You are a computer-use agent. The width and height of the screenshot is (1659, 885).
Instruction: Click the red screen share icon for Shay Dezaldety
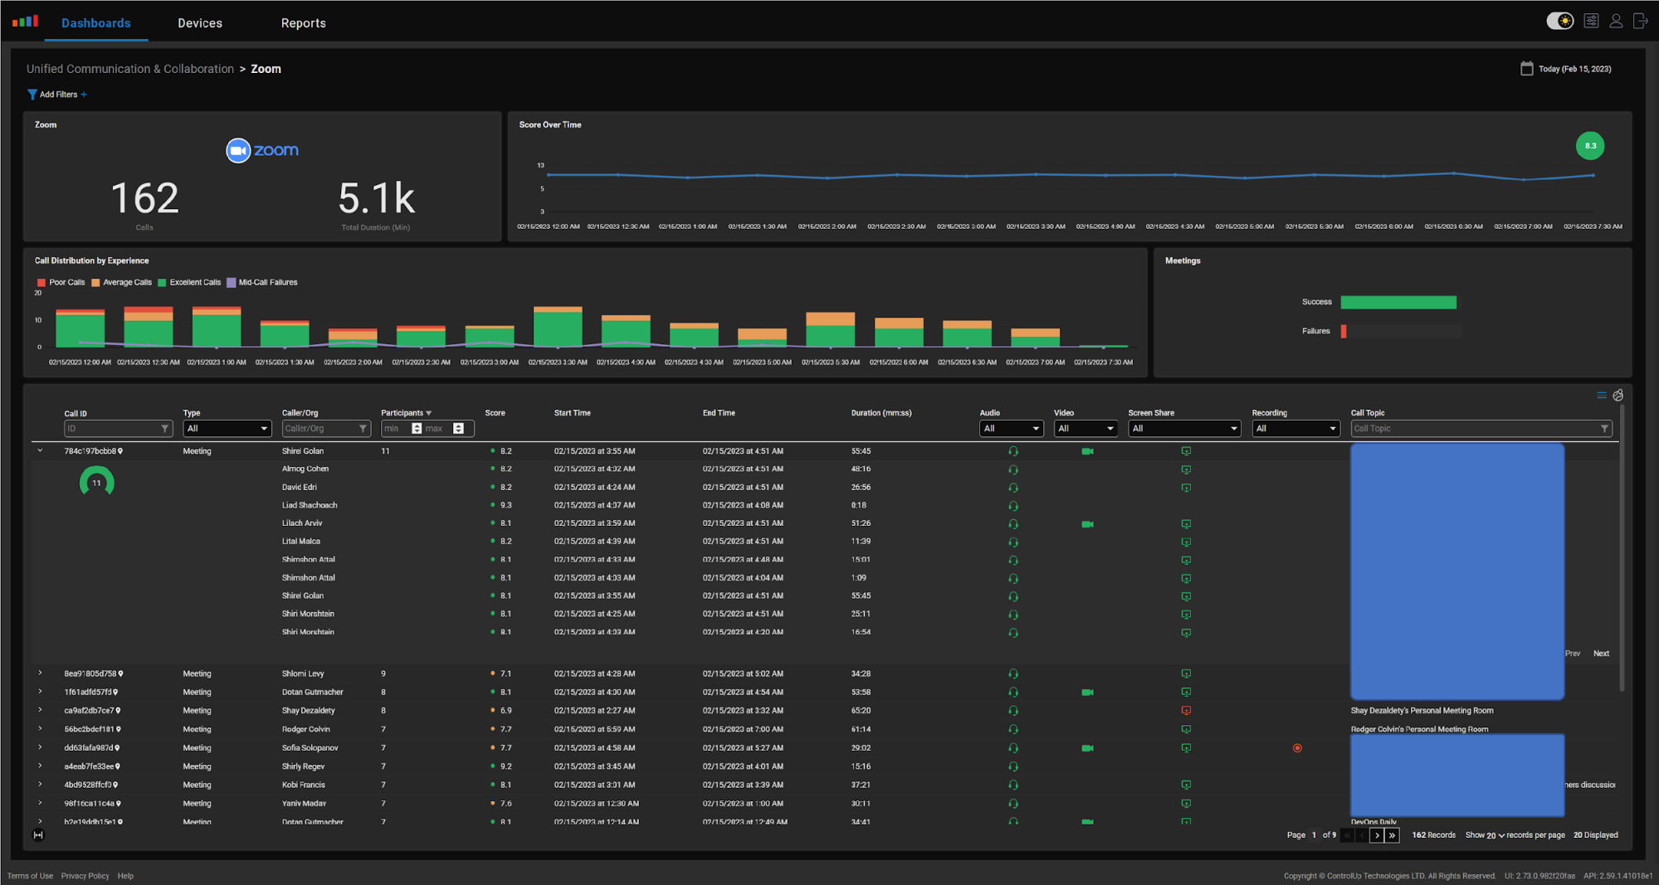(x=1186, y=711)
